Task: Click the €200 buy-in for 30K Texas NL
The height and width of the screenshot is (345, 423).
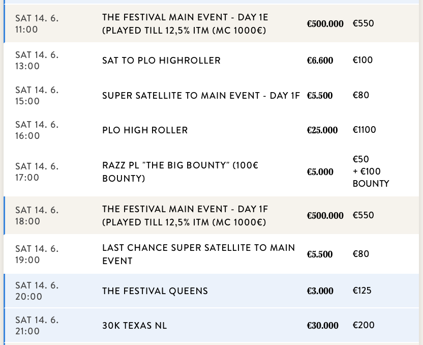Action: point(363,325)
